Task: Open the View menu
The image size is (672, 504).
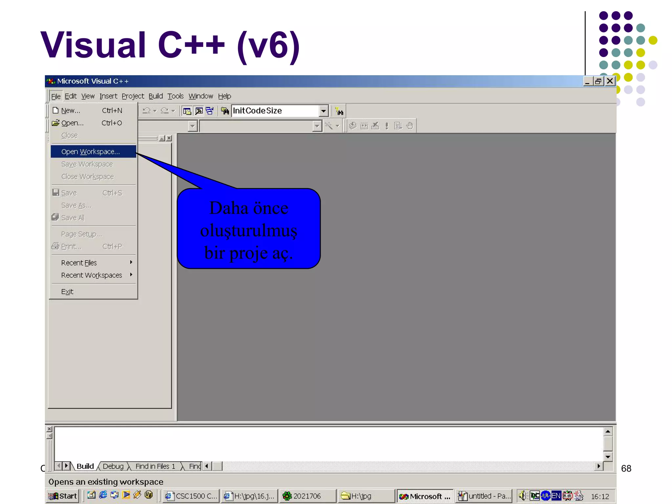Action: click(88, 96)
